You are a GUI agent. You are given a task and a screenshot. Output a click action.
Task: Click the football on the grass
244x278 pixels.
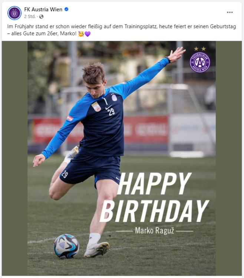point(66,246)
